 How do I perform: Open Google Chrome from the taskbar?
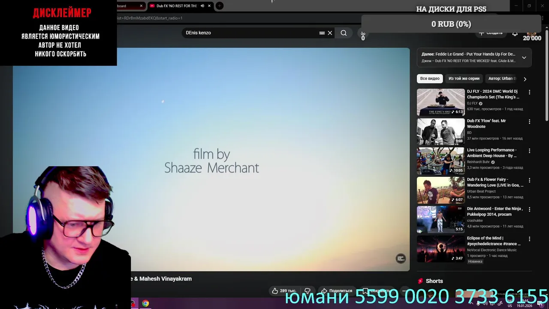tap(145, 303)
